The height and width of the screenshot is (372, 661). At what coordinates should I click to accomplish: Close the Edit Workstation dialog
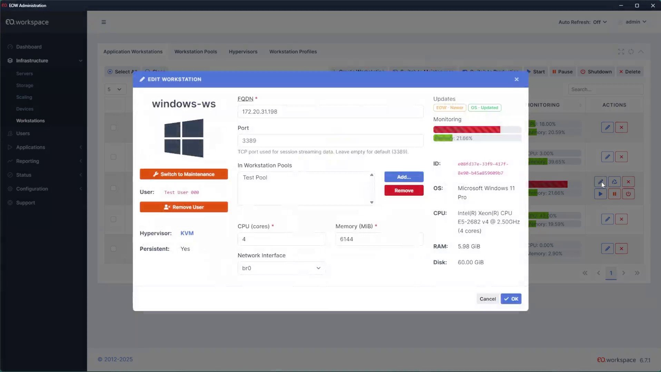click(516, 79)
